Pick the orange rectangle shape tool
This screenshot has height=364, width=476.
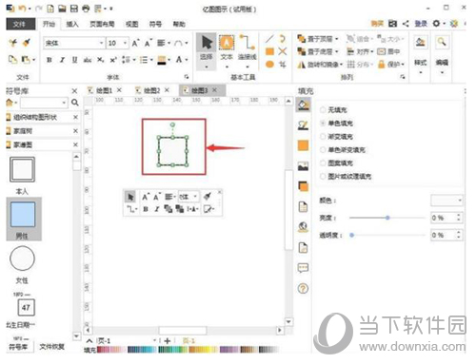269,51
